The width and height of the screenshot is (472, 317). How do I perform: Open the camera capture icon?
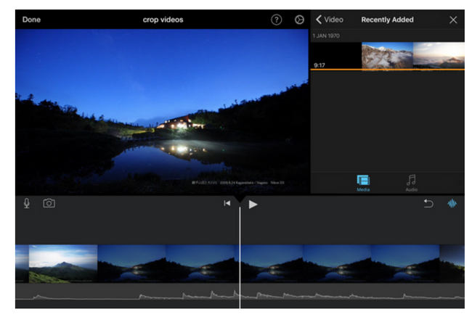(49, 203)
